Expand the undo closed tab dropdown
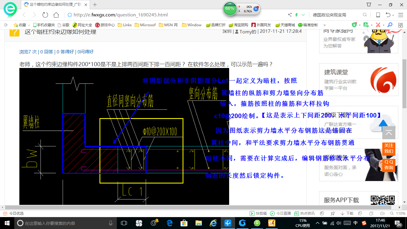 [393, 15]
